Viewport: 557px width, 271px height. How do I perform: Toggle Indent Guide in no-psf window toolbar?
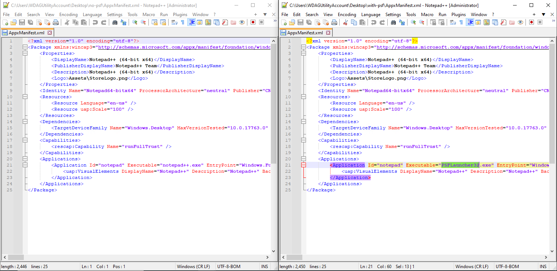click(x=191, y=22)
